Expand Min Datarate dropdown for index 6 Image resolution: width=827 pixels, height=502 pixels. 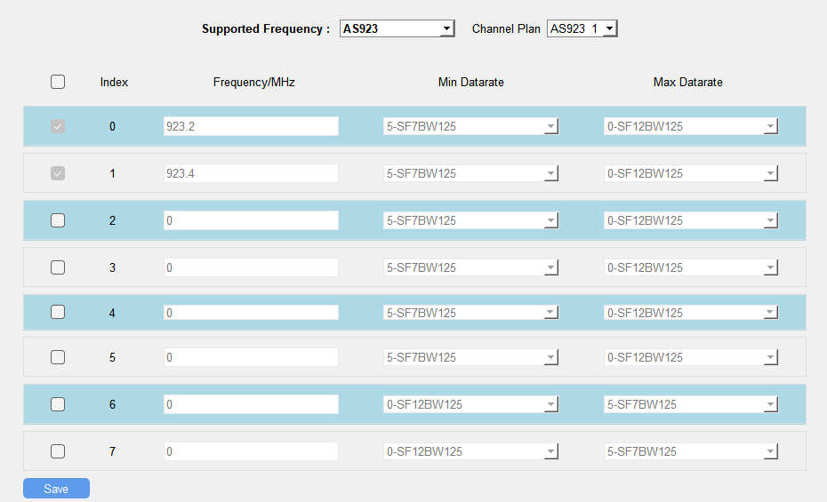click(470, 404)
